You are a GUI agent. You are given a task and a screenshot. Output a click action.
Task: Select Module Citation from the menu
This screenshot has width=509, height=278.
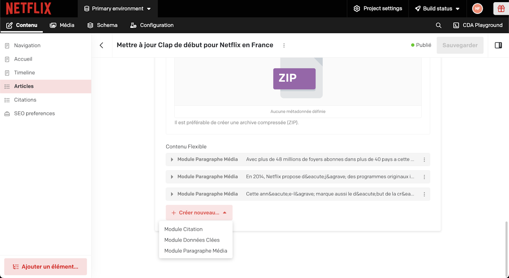pos(184,229)
